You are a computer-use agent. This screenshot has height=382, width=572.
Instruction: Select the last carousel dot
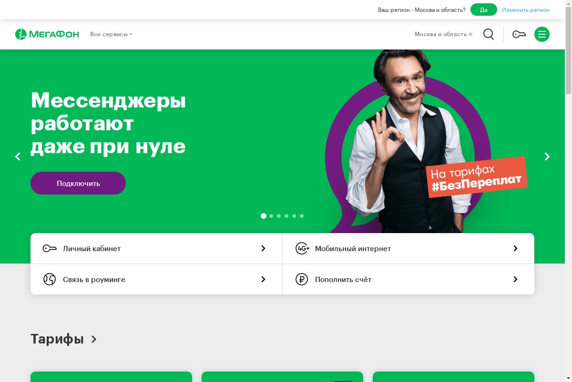(x=302, y=216)
